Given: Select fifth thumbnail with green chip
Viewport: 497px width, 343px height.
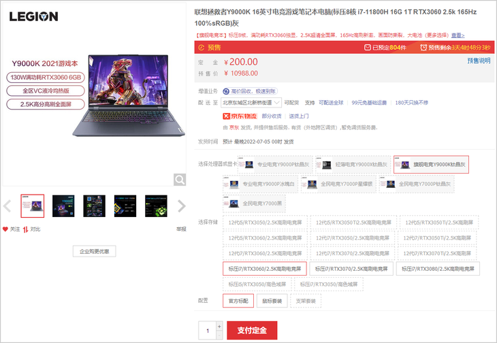Looking at the screenshot, I should pos(156,206).
